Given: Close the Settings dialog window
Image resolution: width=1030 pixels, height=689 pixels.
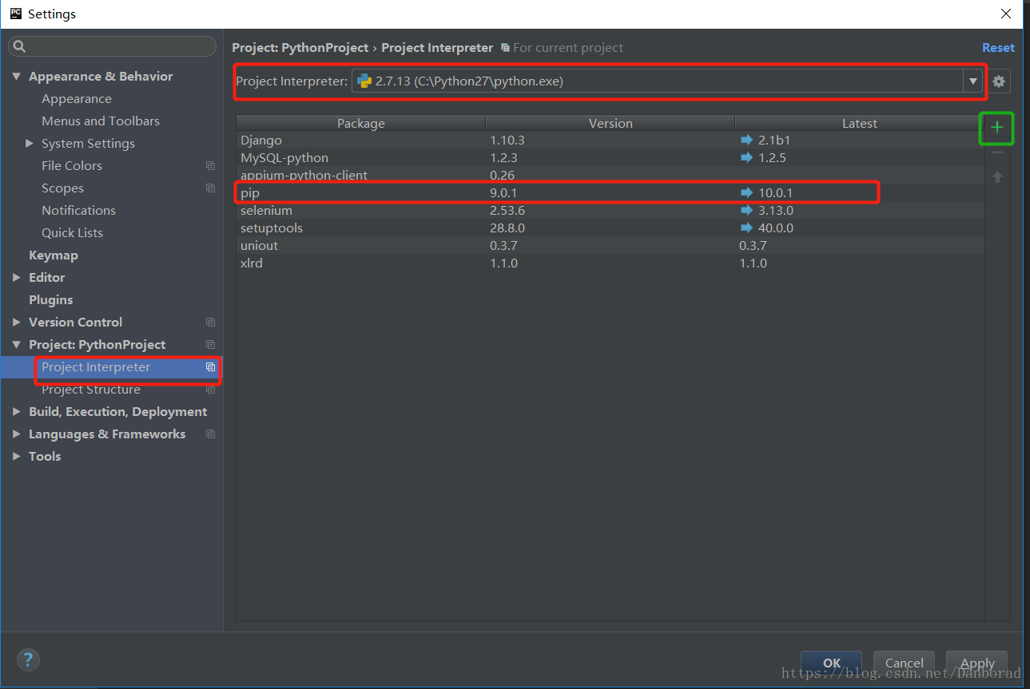Looking at the screenshot, I should [1006, 14].
